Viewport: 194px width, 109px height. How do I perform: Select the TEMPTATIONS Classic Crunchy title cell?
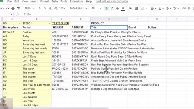(x=109, y=81)
